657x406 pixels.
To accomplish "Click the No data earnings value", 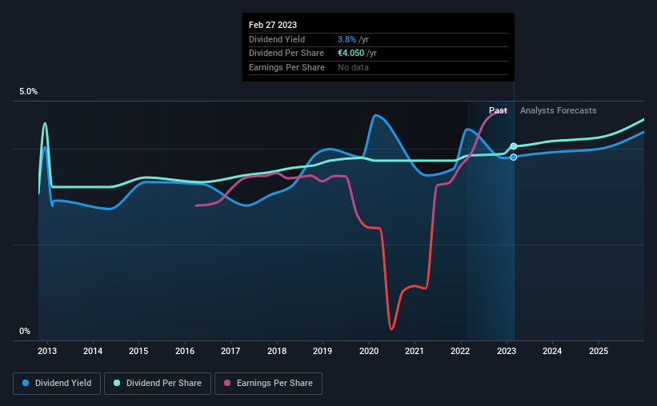I will coord(353,67).
